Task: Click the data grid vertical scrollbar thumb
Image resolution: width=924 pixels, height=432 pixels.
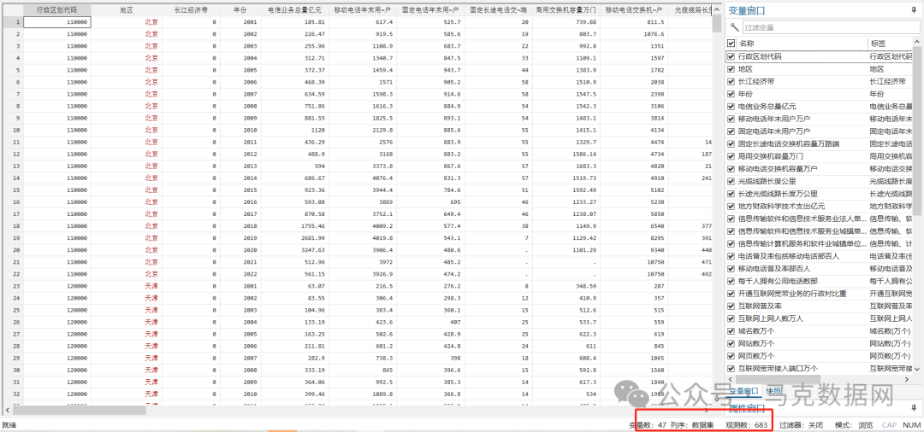Action: coord(717,22)
